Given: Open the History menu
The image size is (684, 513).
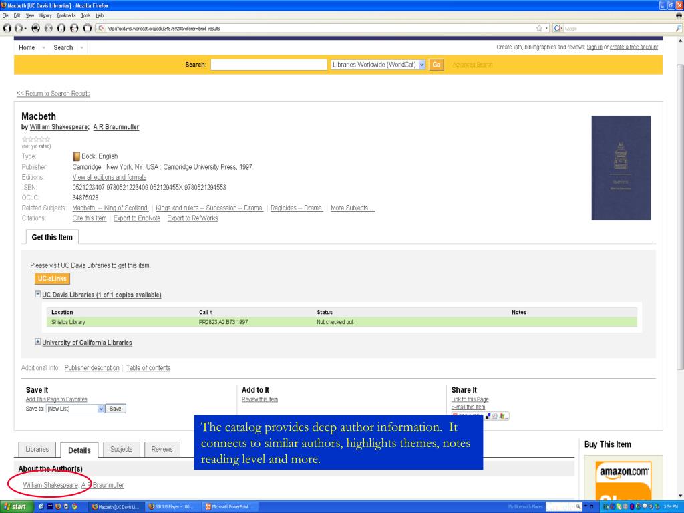Looking at the screenshot, I should tap(45, 15).
